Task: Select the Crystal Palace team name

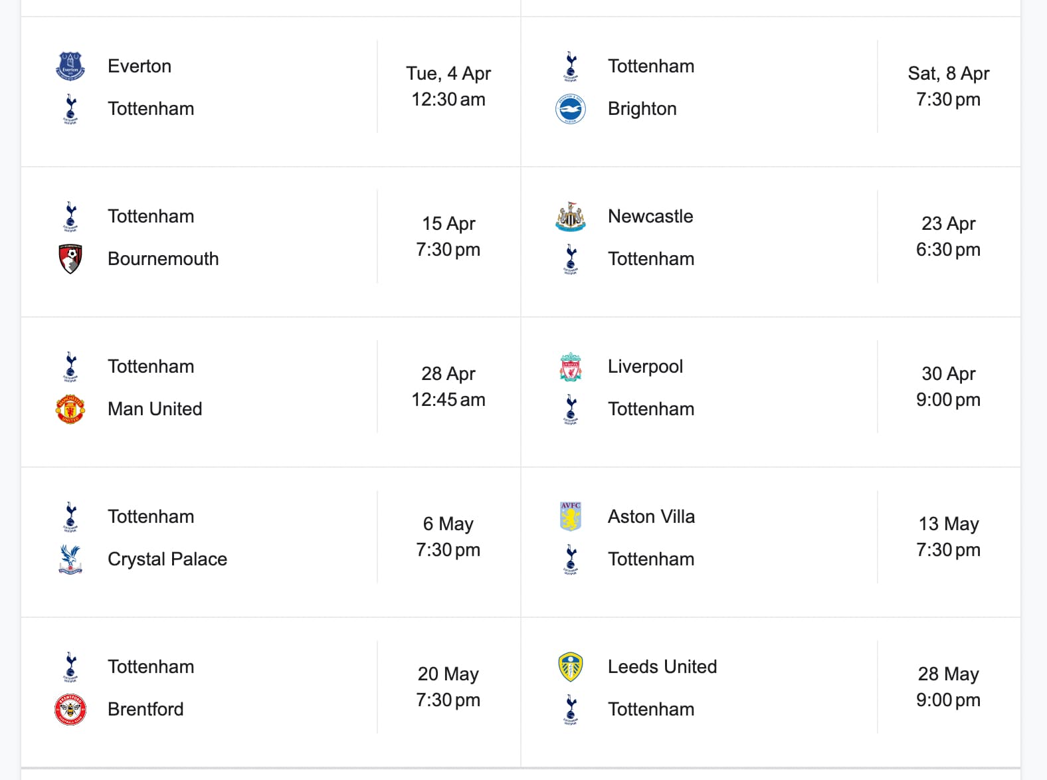Action: [167, 559]
